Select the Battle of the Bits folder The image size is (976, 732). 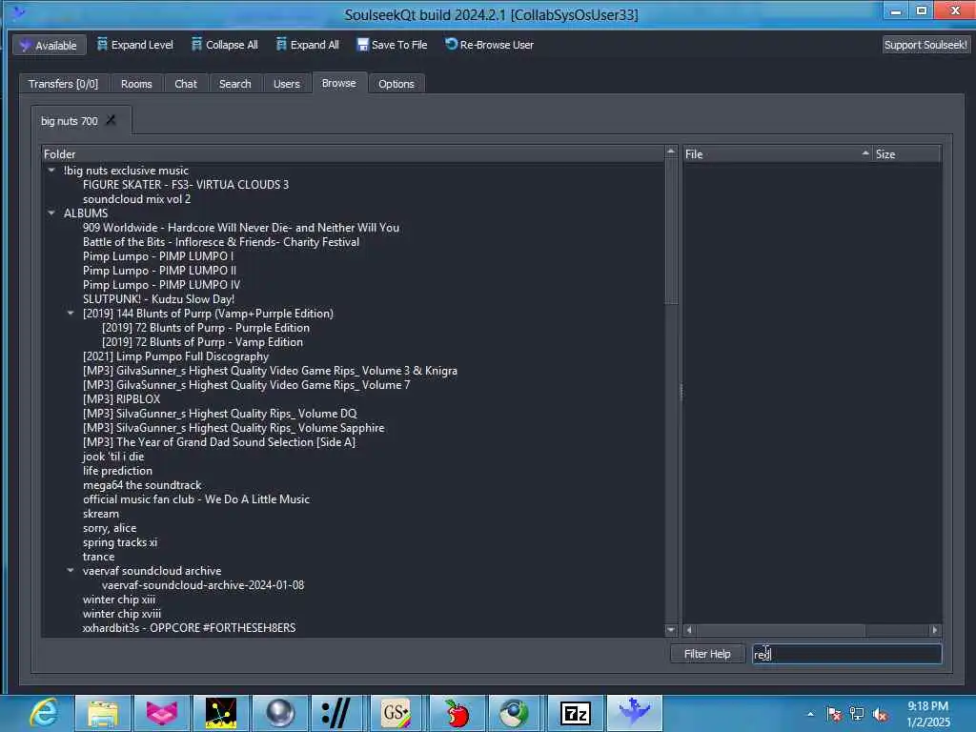(x=221, y=241)
